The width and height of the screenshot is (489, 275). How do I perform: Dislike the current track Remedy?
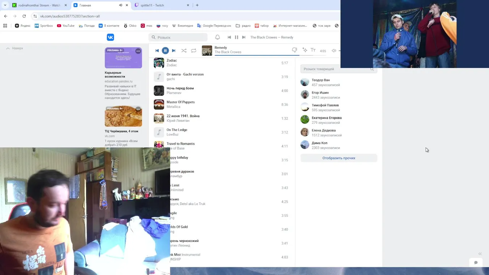(294, 50)
